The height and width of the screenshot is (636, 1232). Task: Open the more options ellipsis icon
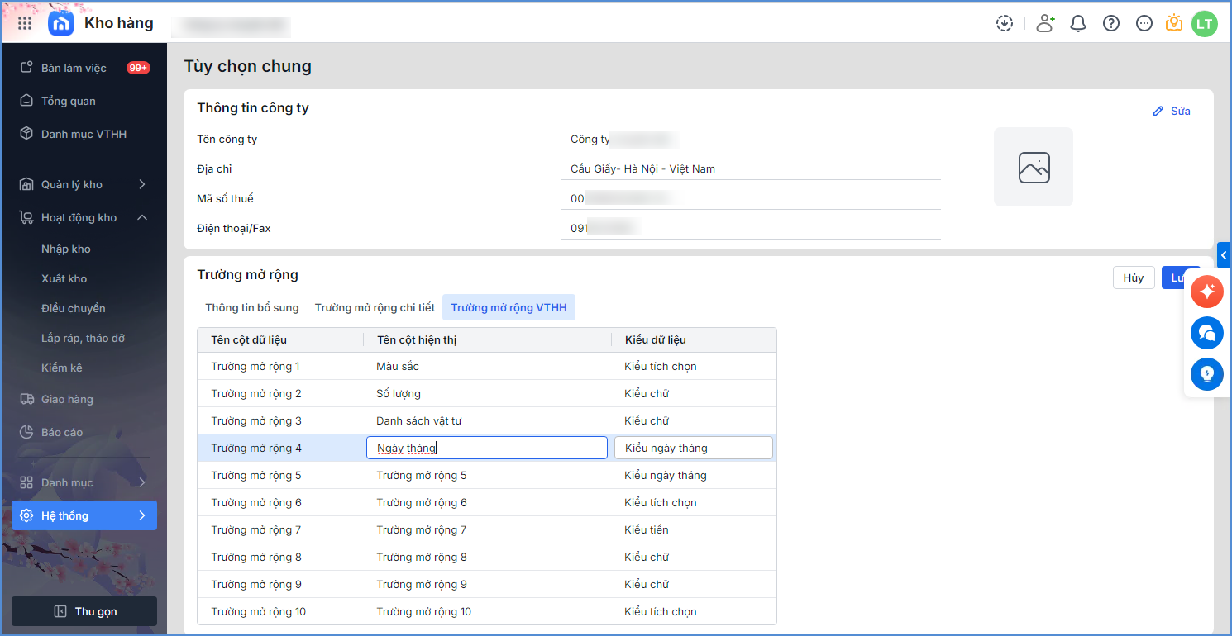(x=1144, y=23)
